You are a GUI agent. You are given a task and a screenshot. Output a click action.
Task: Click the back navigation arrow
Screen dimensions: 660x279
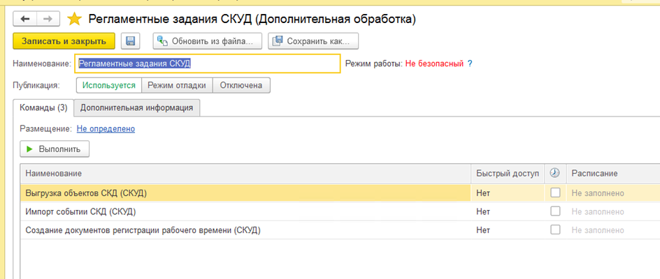click(26, 19)
